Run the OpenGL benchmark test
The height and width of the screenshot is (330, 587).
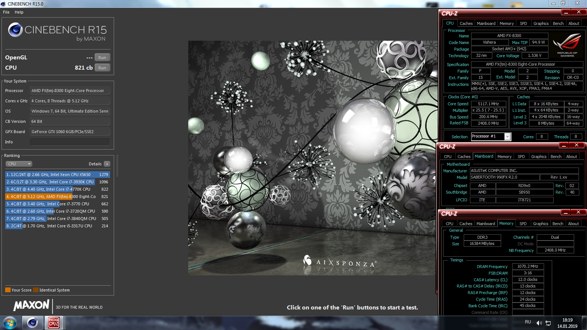coord(102,58)
